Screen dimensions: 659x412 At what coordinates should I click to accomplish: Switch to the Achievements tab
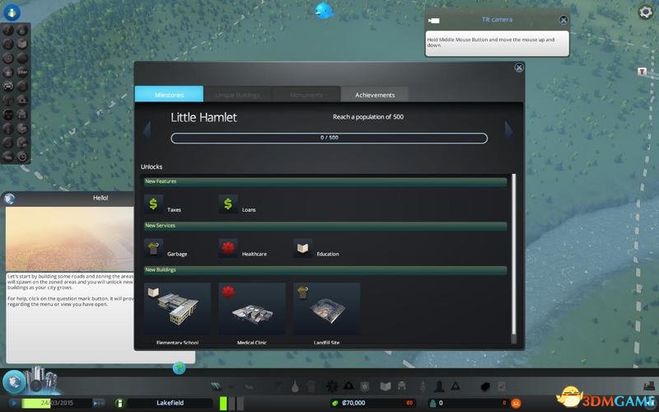375,95
